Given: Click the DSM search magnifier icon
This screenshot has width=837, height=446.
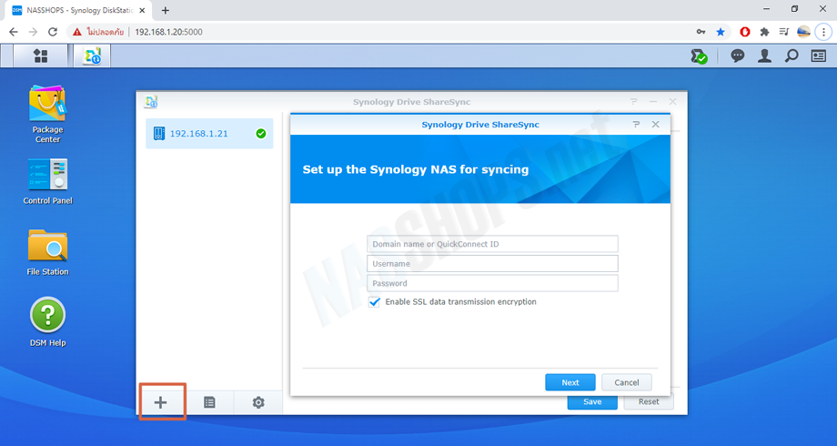Looking at the screenshot, I should coord(792,56).
